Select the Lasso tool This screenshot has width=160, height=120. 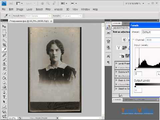4,36
